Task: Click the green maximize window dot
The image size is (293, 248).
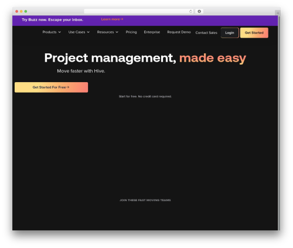Action: click(x=26, y=11)
